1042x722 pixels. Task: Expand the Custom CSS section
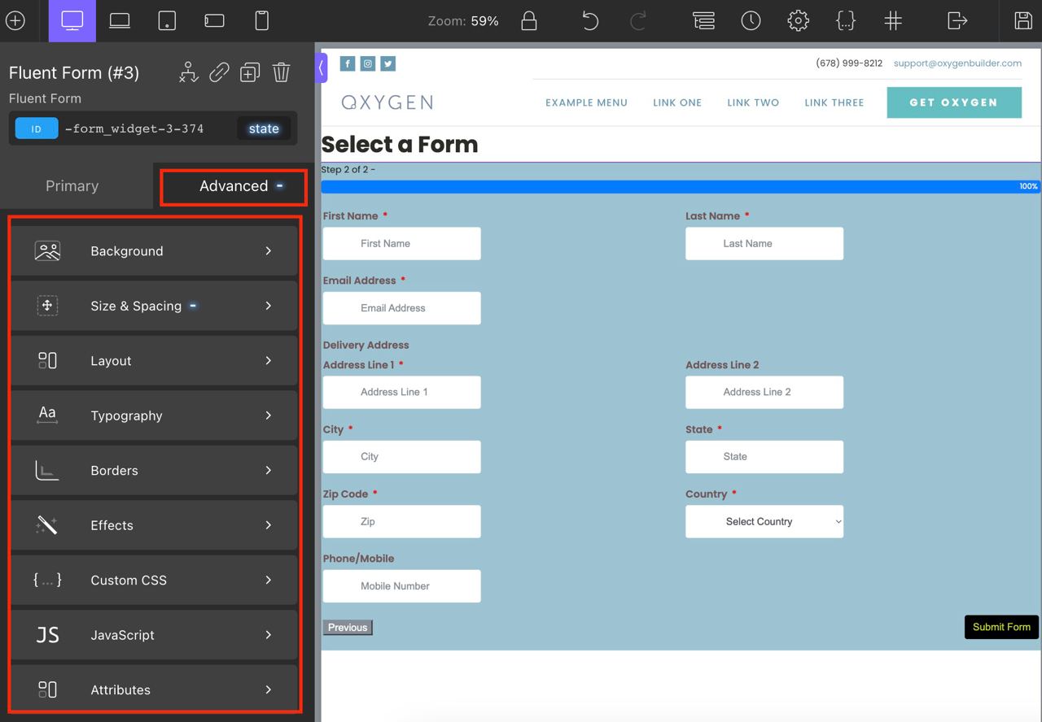click(155, 580)
